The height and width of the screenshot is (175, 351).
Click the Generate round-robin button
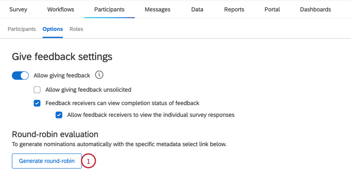[x=47, y=161]
